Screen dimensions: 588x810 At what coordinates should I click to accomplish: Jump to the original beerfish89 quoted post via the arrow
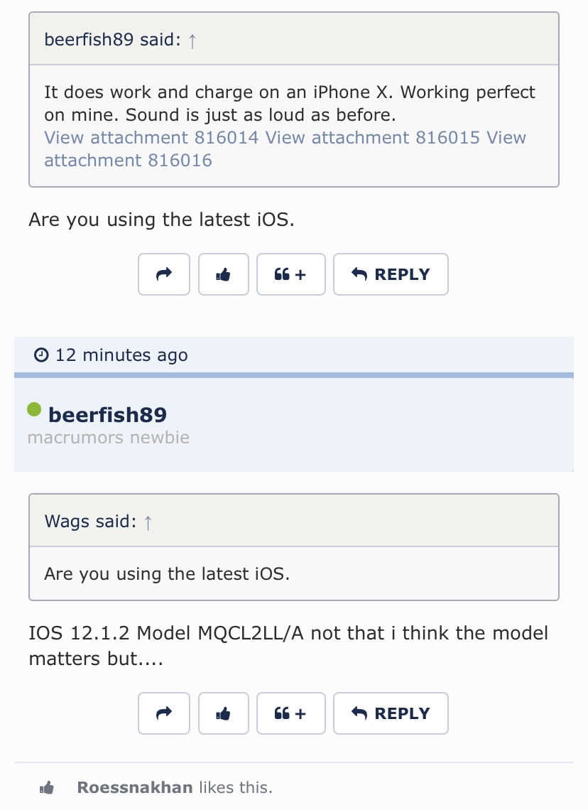192,40
